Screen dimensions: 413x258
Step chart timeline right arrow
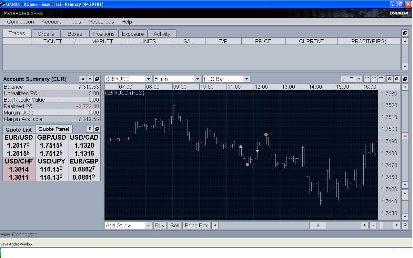[365, 225]
